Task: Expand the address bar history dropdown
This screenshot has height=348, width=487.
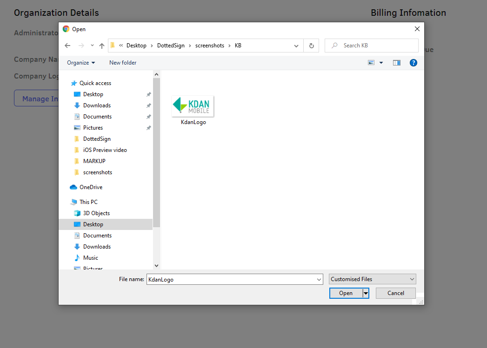Action: tap(296, 46)
